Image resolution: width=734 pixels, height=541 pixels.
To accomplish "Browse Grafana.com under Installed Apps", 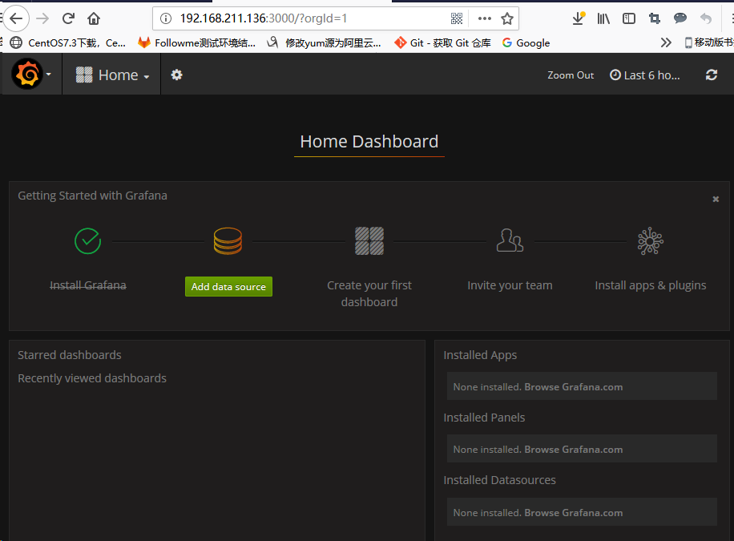I will pos(574,387).
